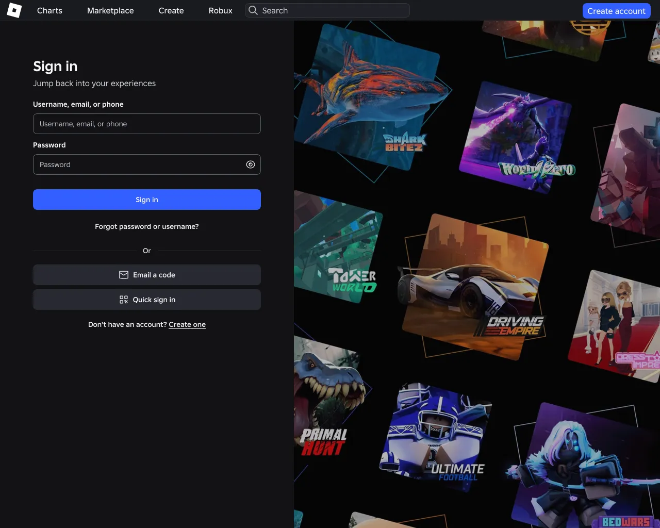Click the Roblox logo icon
The height and width of the screenshot is (528, 660).
click(14, 10)
